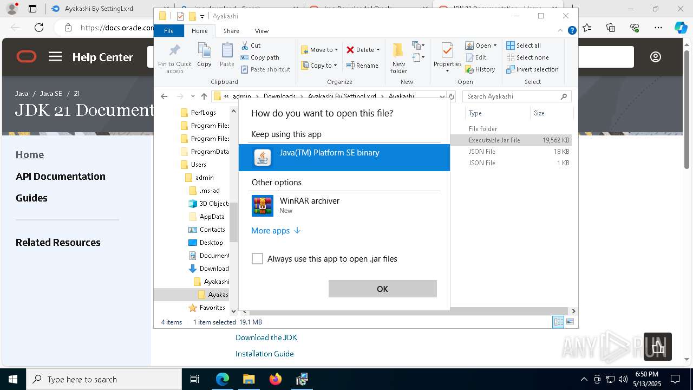The height and width of the screenshot is (390, 693).
Task: Choose WinRAR archiver to open file
Action: tap(344, 206)
